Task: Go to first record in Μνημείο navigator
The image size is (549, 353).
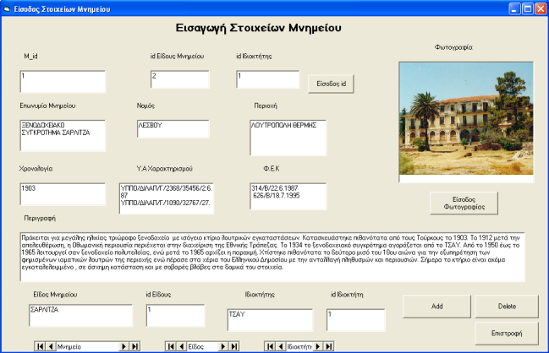Action: (40, 346)
